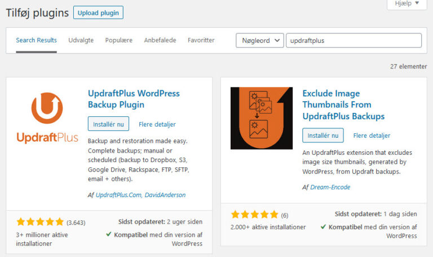Viewport: 433px width, 257px height.
Task: Click the '27 elementer' results count
Action: click(x=408, y=67)
